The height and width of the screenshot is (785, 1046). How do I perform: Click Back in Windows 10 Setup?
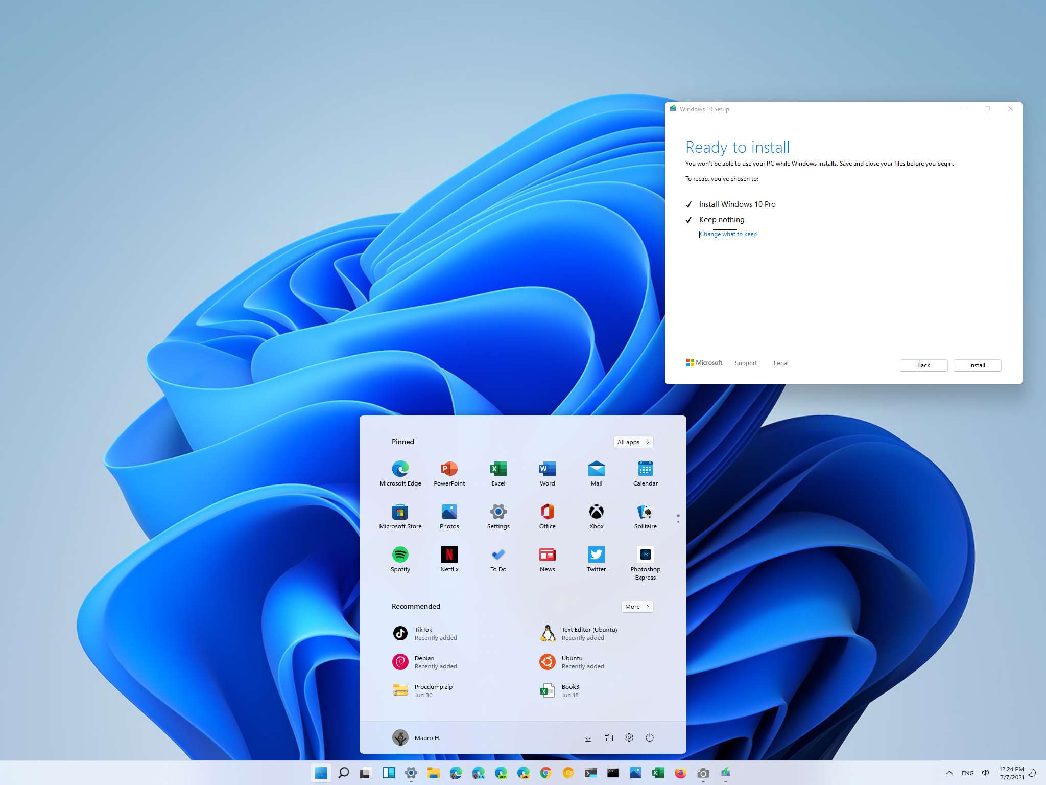pyautogui.click(x=923, y=365)
